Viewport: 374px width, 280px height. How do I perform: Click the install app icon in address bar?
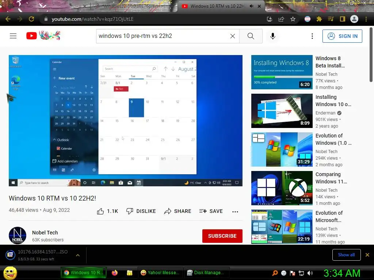pos(269,19)
